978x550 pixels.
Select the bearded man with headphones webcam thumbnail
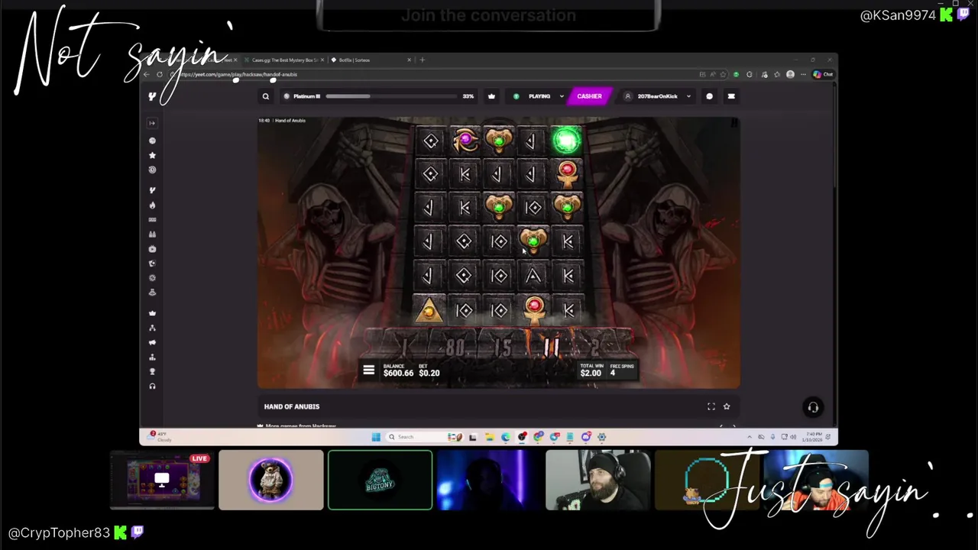(x=597, y=480)
